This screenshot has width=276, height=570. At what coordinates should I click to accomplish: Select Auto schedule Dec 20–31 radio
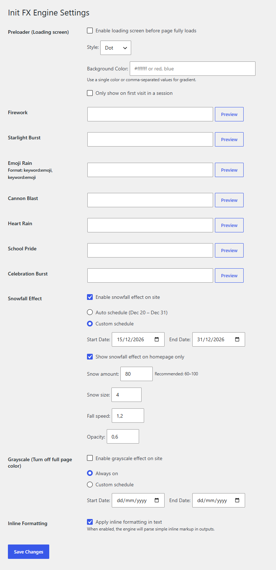tap(90, 312)
